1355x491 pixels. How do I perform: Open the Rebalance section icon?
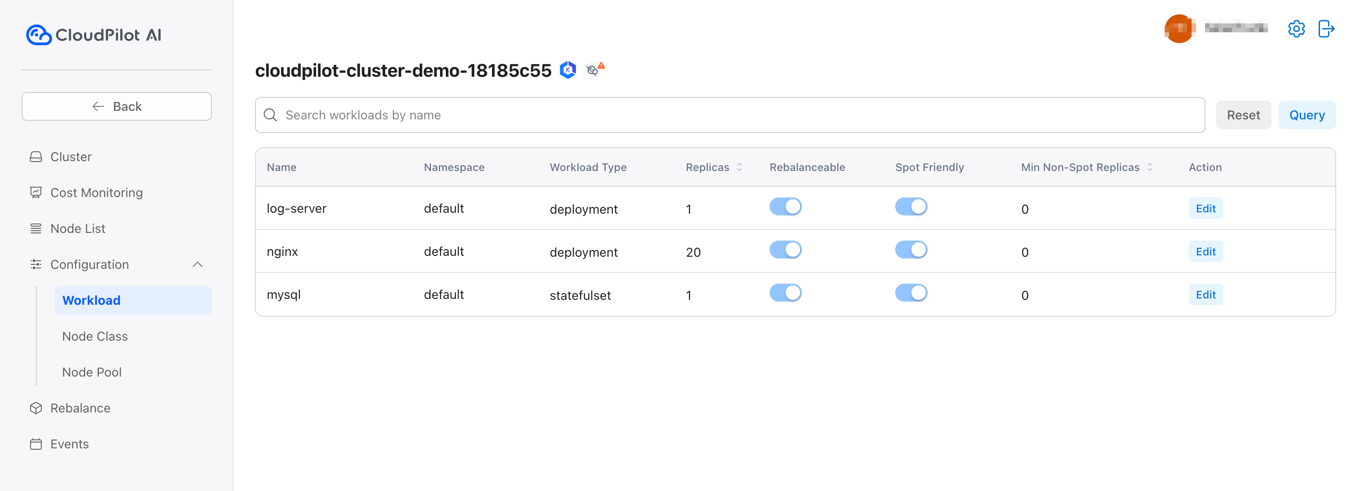coord(36,408)
